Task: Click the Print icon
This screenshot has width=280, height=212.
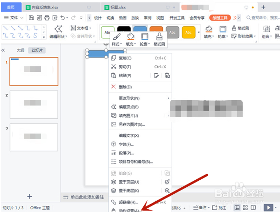Action: (x=47, y=18)
